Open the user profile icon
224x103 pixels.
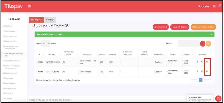(x=220, y=6)
